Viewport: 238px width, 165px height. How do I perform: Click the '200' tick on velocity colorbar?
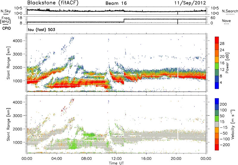click(x=223, y=104)
